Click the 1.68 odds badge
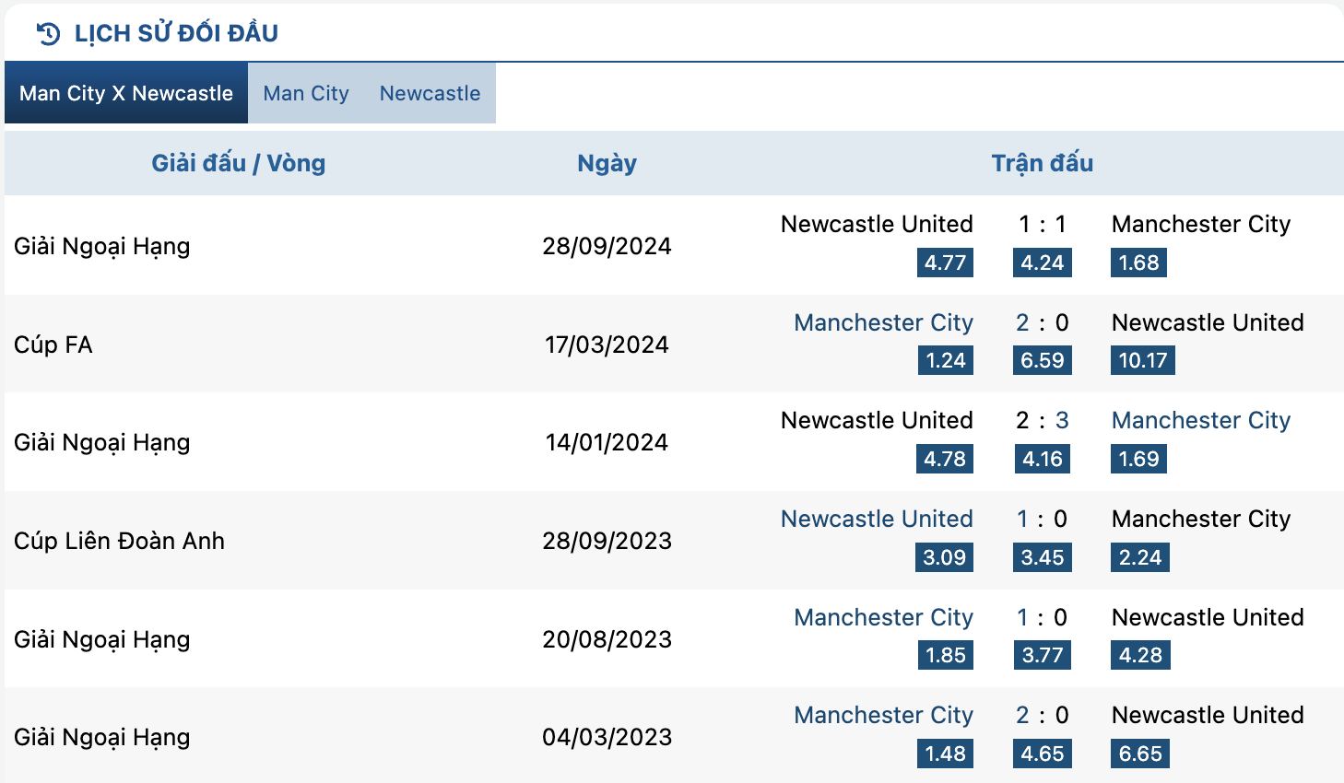The width and height of the screenshot is (1344, 783). pos(1138,263)
